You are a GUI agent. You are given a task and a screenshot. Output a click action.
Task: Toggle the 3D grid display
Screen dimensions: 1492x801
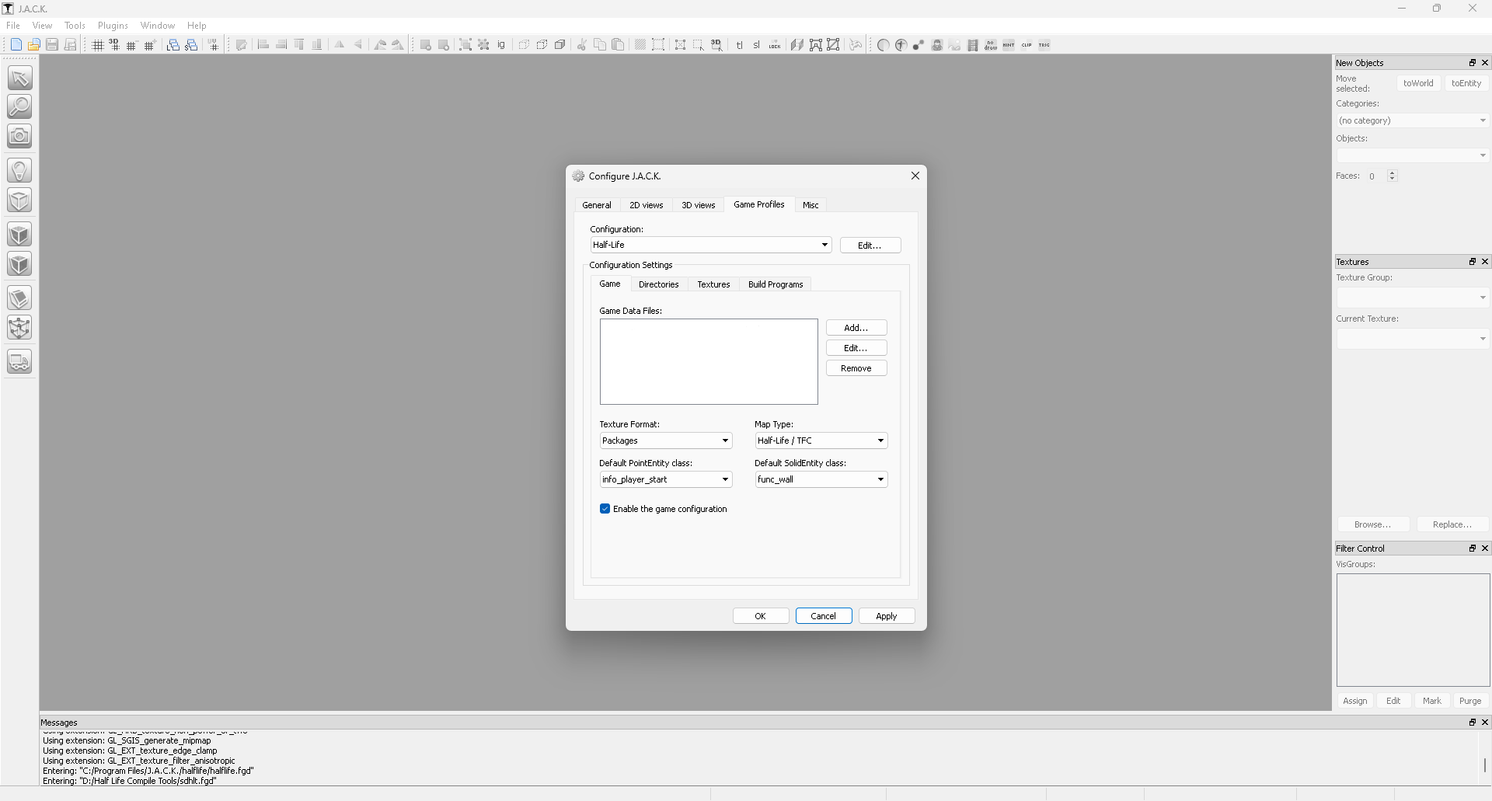tap(114, 45)
